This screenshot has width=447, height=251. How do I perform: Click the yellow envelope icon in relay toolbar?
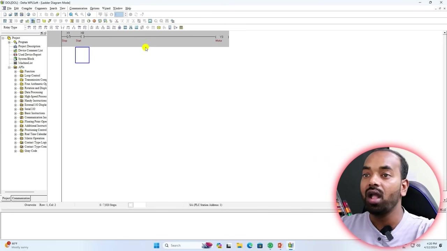pos(159,28)
